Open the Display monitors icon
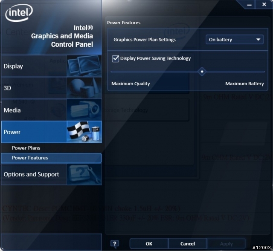This screenshot has width=273, height=251. point(84,66)
